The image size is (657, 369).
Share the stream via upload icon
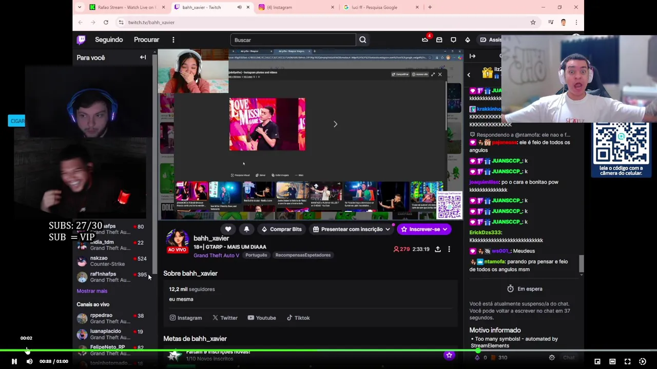click(x=438, y=249)
